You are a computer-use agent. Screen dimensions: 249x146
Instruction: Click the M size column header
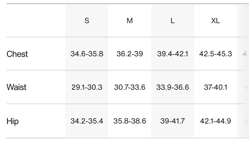[x=130, y=21]
